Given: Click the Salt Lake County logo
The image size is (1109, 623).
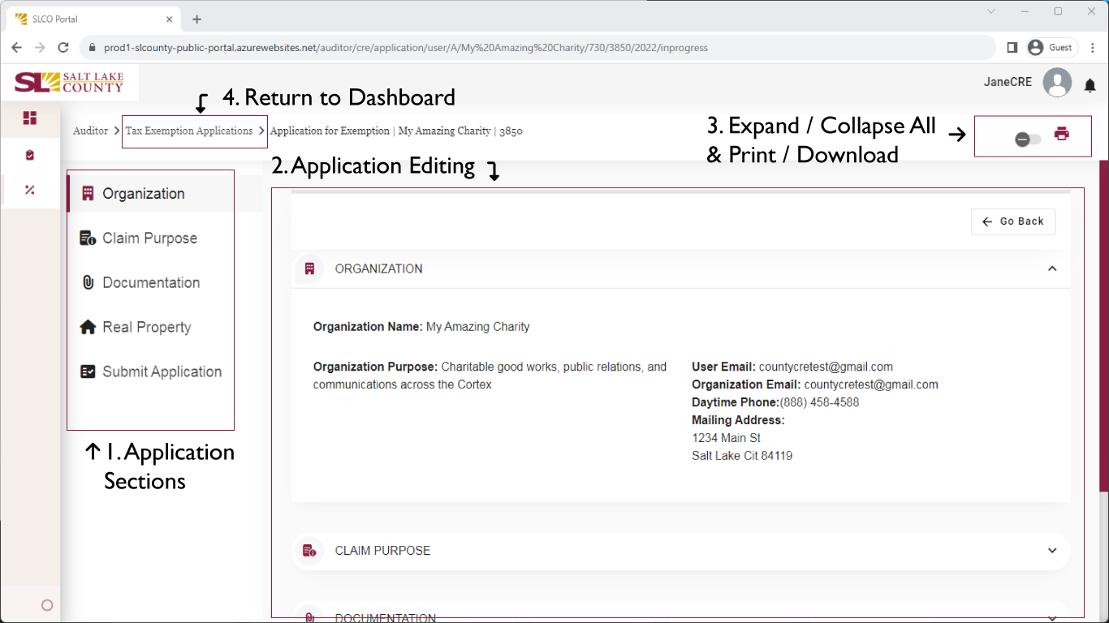Looking at the screenshot, I should [x=70, y=83].
